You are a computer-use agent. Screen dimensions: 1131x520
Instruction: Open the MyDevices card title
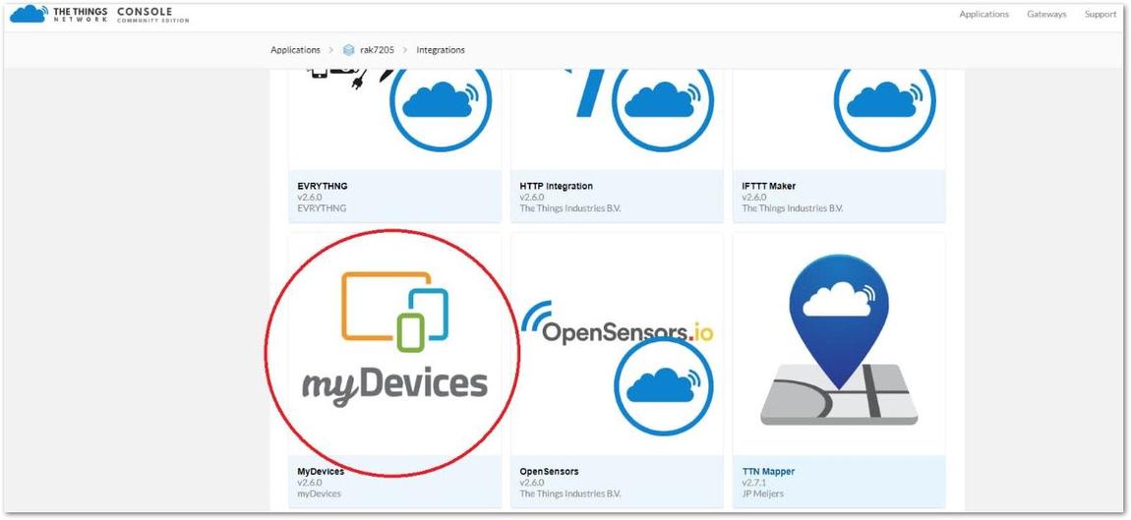[321, 472]
